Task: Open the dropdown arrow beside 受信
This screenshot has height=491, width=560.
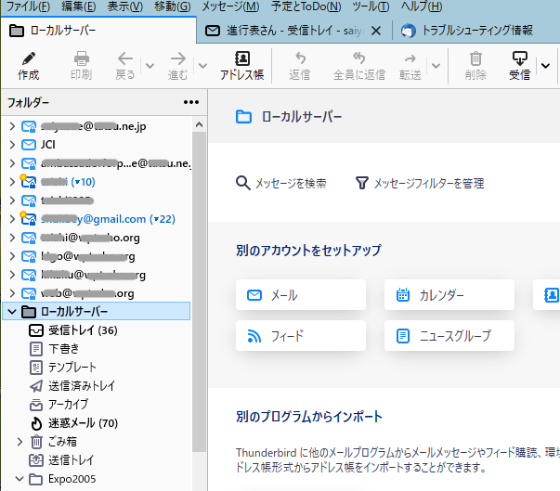Action: click(545, 66)
